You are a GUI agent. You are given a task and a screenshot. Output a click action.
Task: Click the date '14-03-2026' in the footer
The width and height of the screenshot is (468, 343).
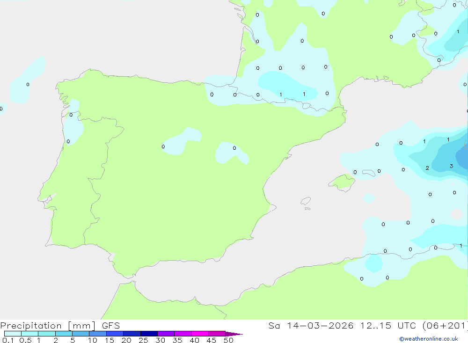click(x=320, y=326)
